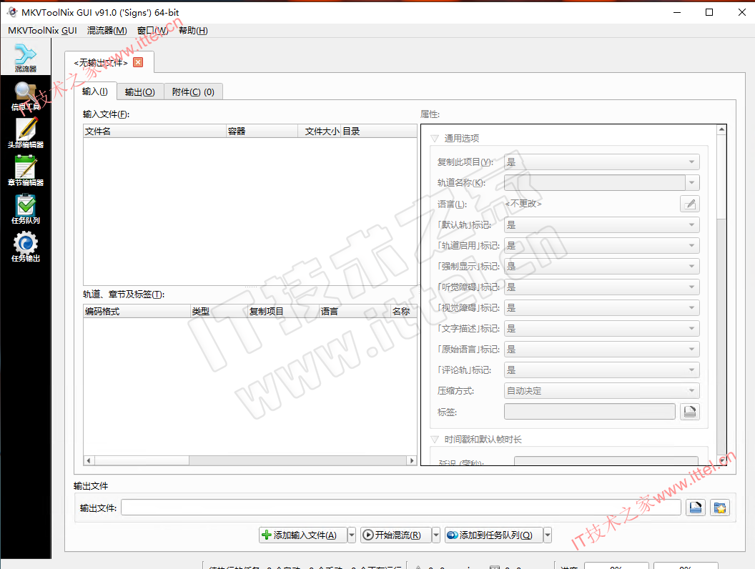Open the 原始语言 flag dropdown
Image resolution: width=755 pixels, height=569 pixels.
601,349
